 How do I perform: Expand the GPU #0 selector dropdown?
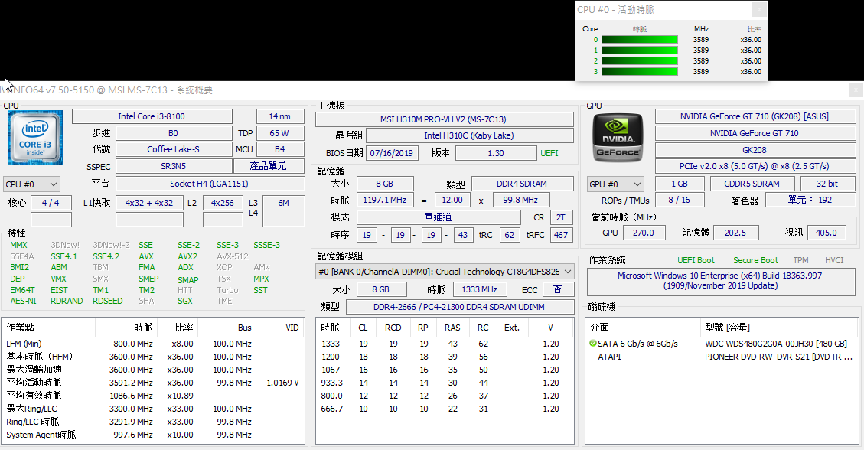point(615,184)
